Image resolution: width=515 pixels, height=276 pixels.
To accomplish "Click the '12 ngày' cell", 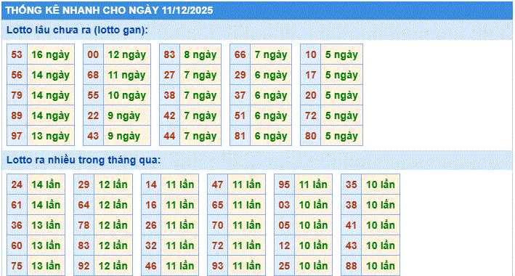I will (127, 54).
